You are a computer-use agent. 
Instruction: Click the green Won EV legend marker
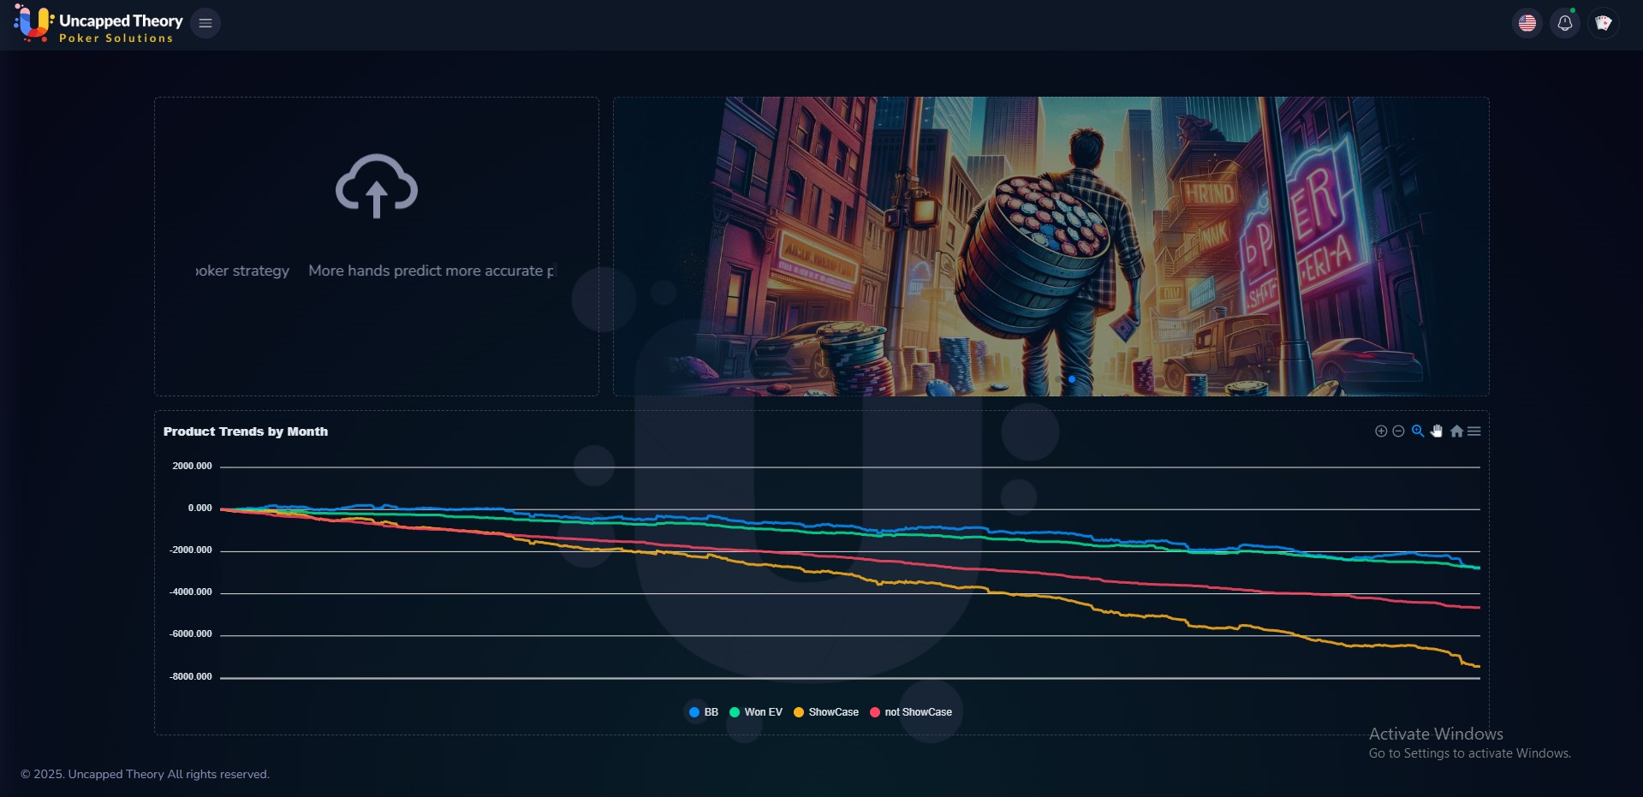(735, 712)
